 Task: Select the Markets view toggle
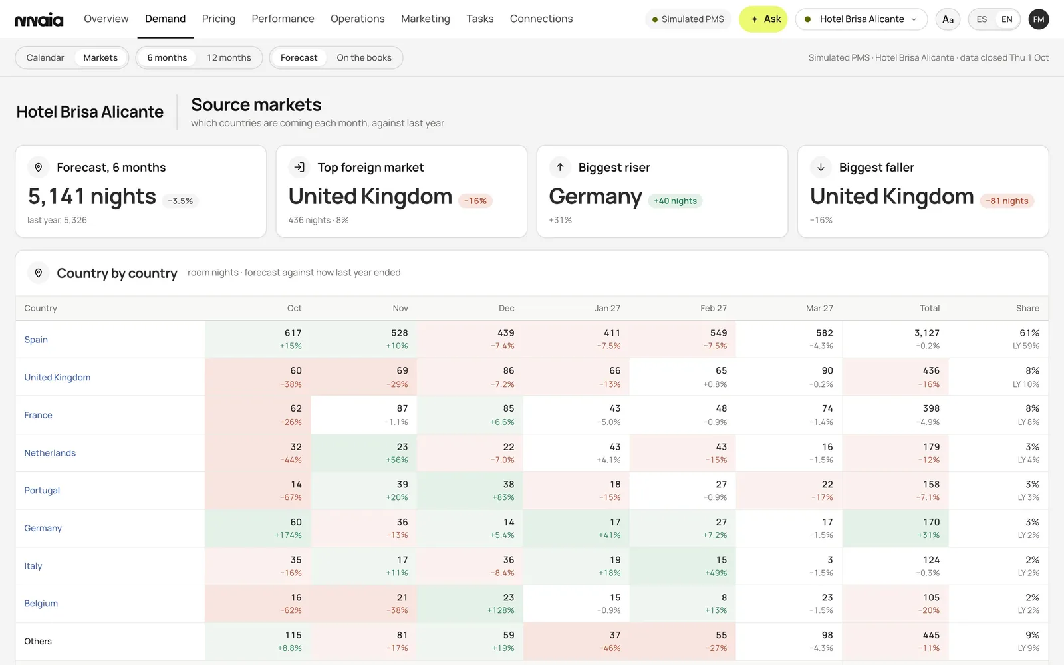(100, 58)
